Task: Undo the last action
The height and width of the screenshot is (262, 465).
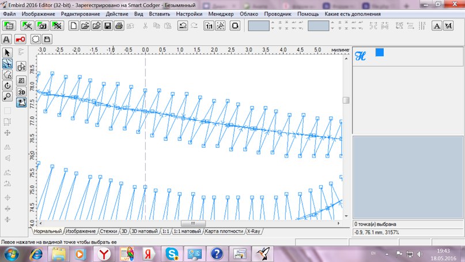Action: [182, 26]
